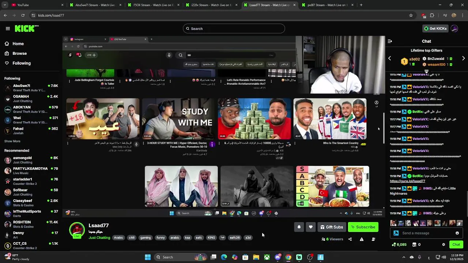Viewport: 468px width, 263px height.
Task: Click the weather widget showing 69°F
Action: 16,257
